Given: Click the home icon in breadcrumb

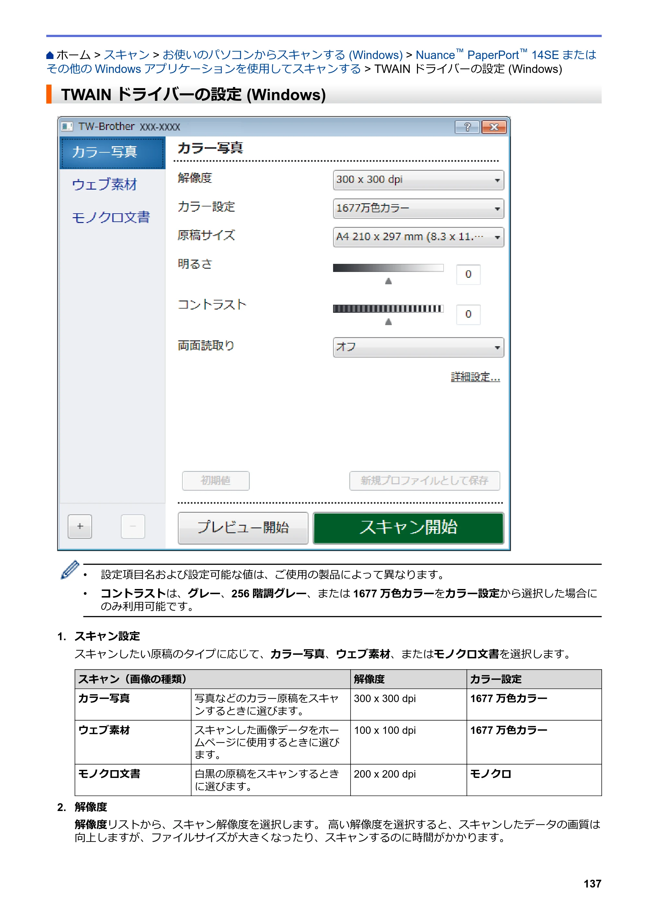Looking at the screenshot, I should coord(50,55).
